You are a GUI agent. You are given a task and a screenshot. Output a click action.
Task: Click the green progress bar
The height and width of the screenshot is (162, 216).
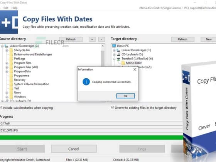[91, 137]
